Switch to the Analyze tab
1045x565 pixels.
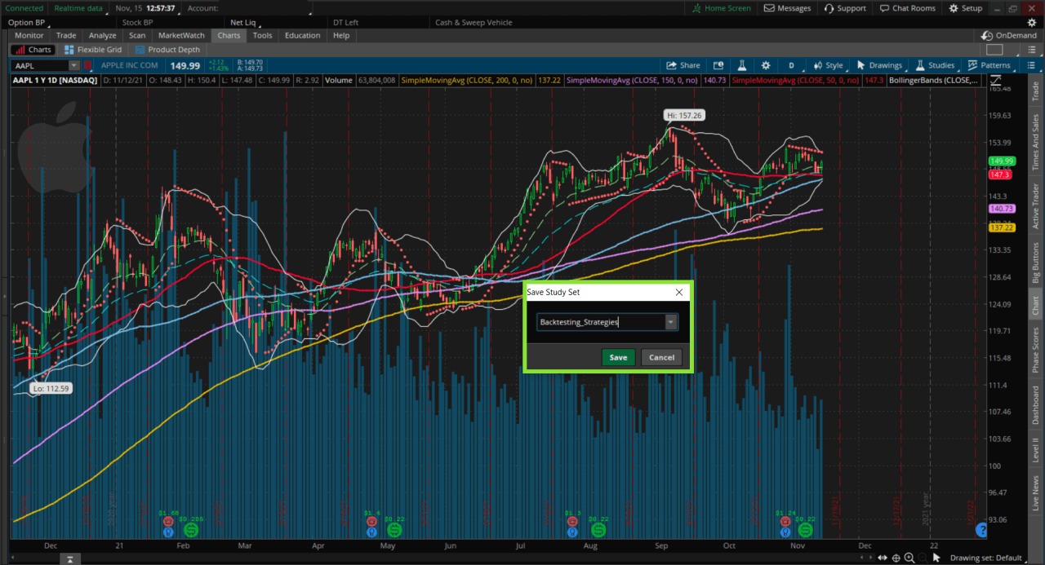(x=101, y=35)
